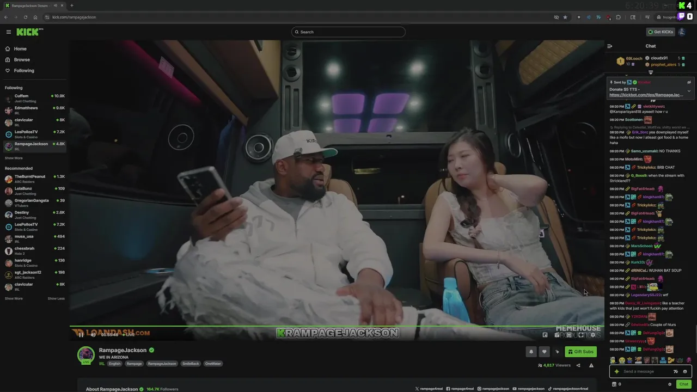Screen dimensions: 697x392
Task: Reload the browser page
Action: pyautogui.click(x=25, y=17)
